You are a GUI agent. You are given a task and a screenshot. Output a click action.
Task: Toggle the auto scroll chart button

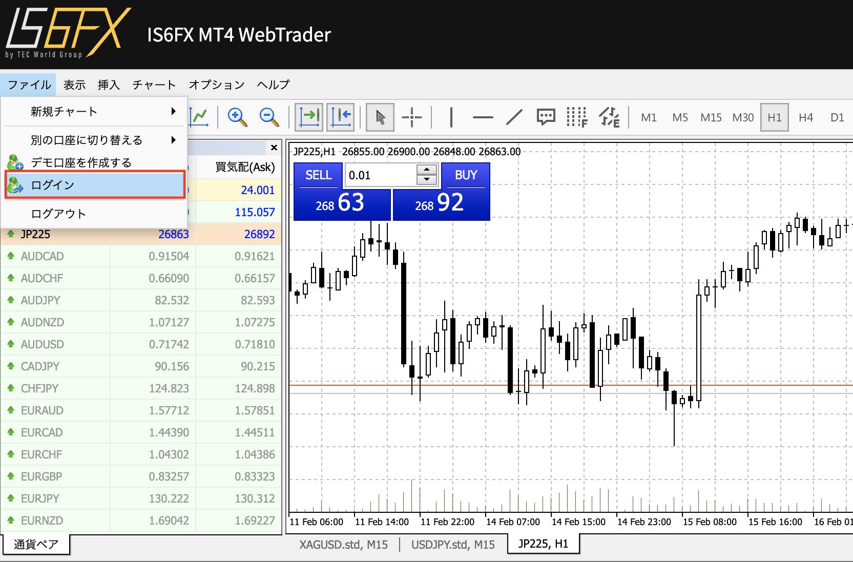tap(309, 117)
